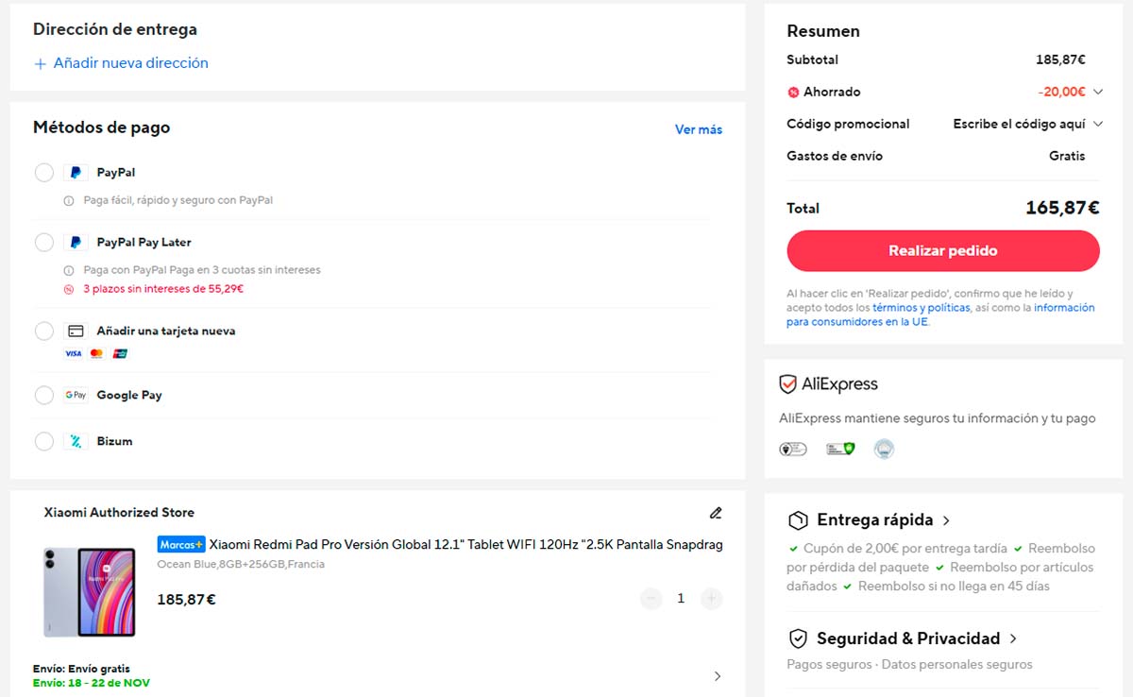Select the PayPal payment radio button
The width and height of the screenshot is (1133, 697).
(x=43, y=172)
